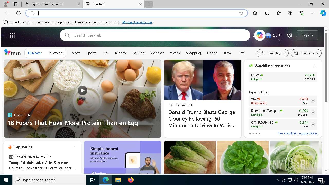Open the Money category
The width and height of the screenshot is (329, 185).
tap(121, 53)
